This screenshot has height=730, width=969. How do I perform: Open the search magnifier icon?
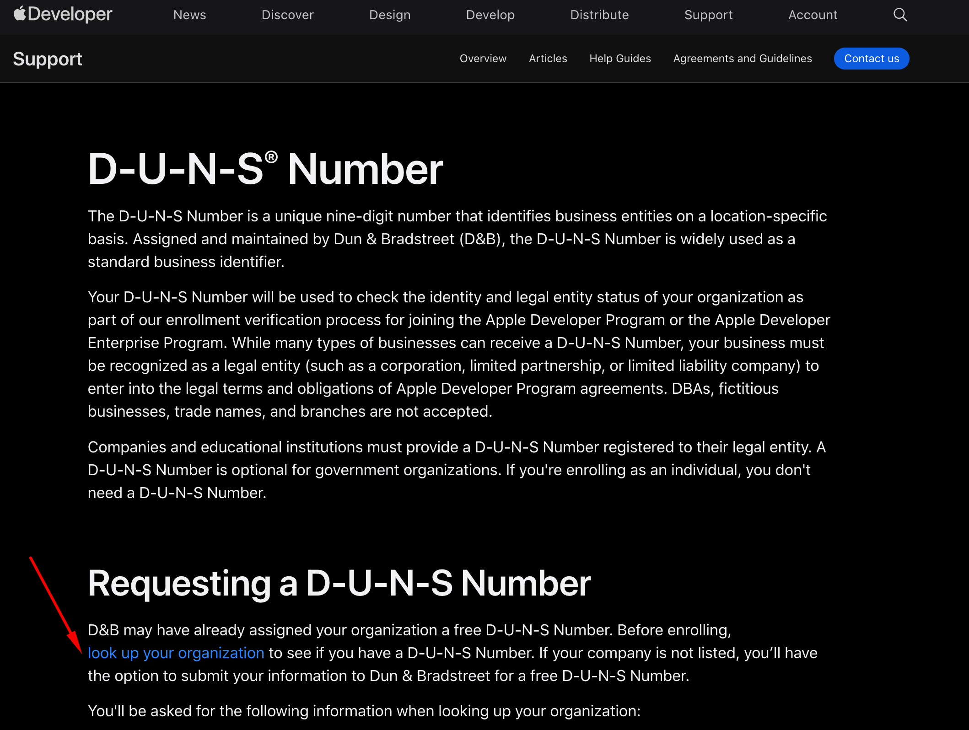pos(900,15)
